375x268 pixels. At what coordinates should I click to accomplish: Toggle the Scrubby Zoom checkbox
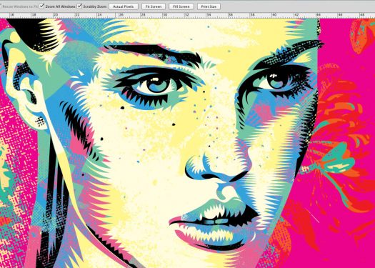[79, 6]
